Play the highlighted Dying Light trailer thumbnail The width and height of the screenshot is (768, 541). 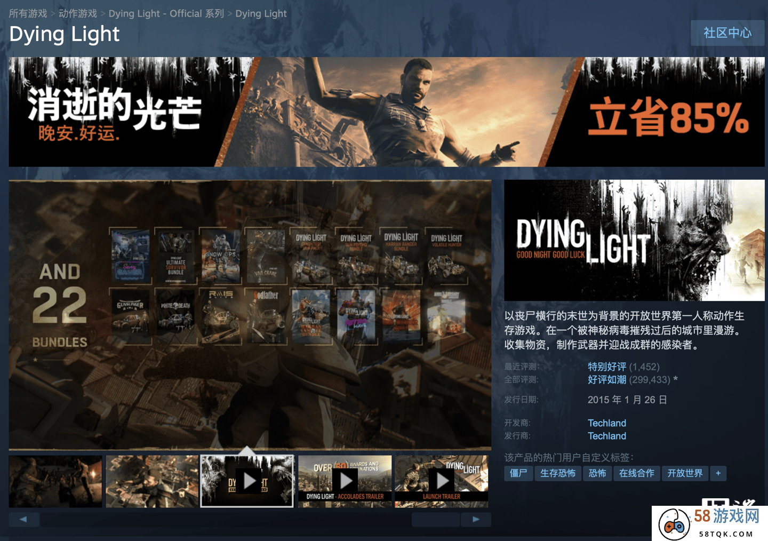[x=247, y=481]
